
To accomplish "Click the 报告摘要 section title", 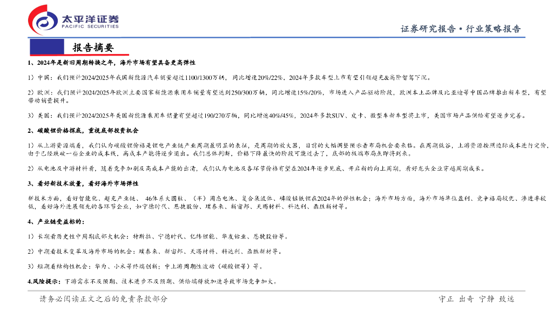I will 93,48.
